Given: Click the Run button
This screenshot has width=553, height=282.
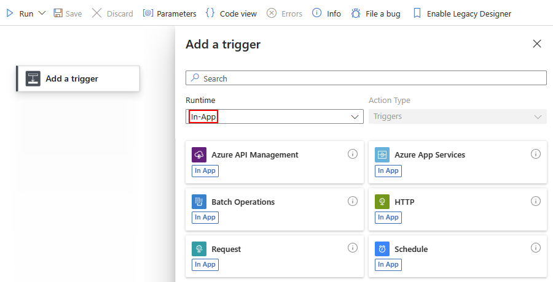Looking at the screenshot, I should point(20,13).
